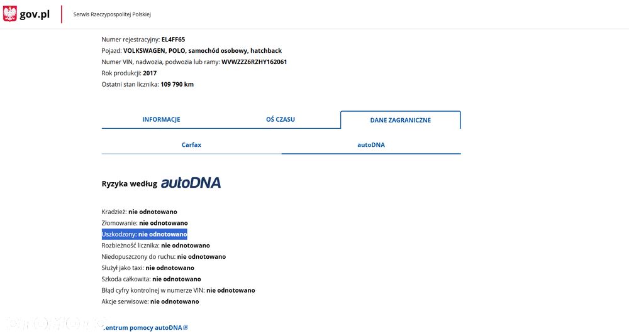Switch to the OŚ CZASU tab
629x336 pixels.
281,119
